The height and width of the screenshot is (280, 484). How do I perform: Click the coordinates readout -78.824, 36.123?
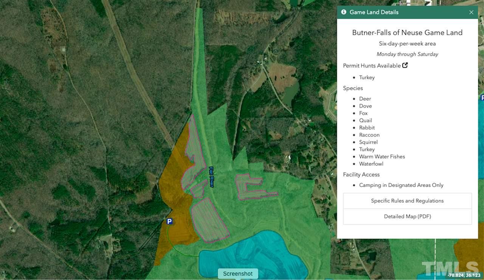click(464, 275)
